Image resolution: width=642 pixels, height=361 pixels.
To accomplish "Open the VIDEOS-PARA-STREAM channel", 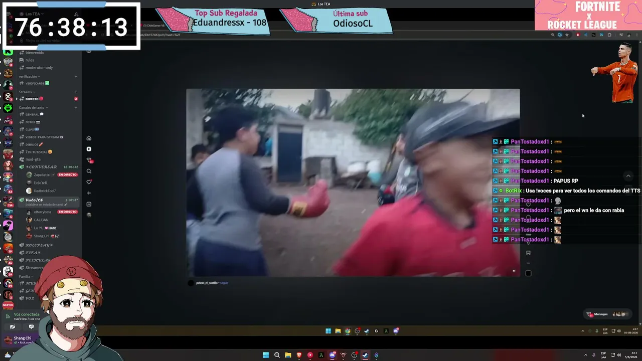I will coord(48,137).
